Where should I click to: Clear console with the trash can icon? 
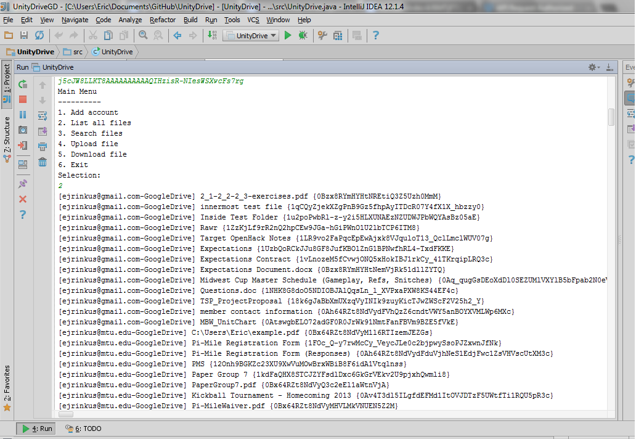[42, 162]
